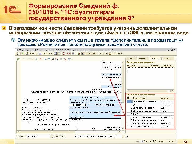The image size is (192, 144).
Task: Click the ellipsis button beside Состояние field
Action: click(x=51, y=136)
